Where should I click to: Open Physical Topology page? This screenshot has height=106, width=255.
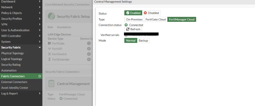21,53
